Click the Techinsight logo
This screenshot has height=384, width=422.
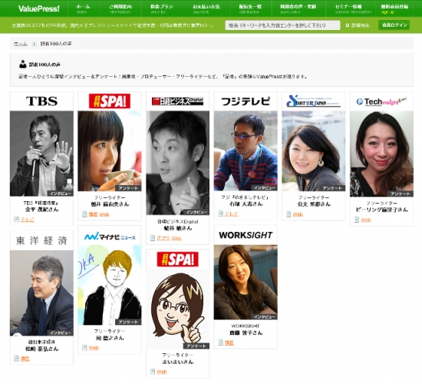tap(381, 101)
